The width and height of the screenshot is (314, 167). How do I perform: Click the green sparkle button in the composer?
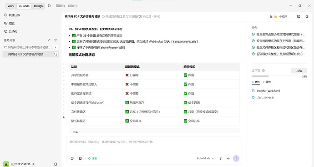[x=92, y=158]
